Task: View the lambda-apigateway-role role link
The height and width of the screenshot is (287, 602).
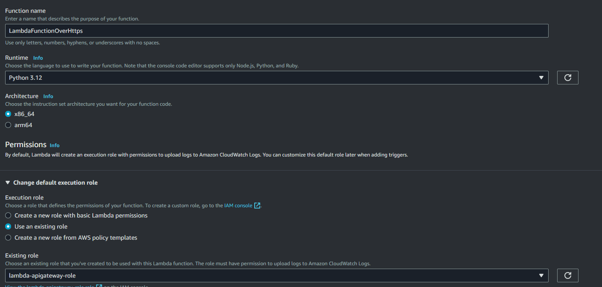Action: pos(50,286)
